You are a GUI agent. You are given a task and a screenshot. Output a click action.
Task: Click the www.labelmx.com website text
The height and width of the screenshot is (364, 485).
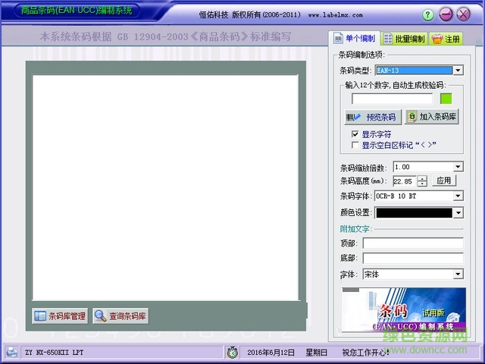coord(335,15)
